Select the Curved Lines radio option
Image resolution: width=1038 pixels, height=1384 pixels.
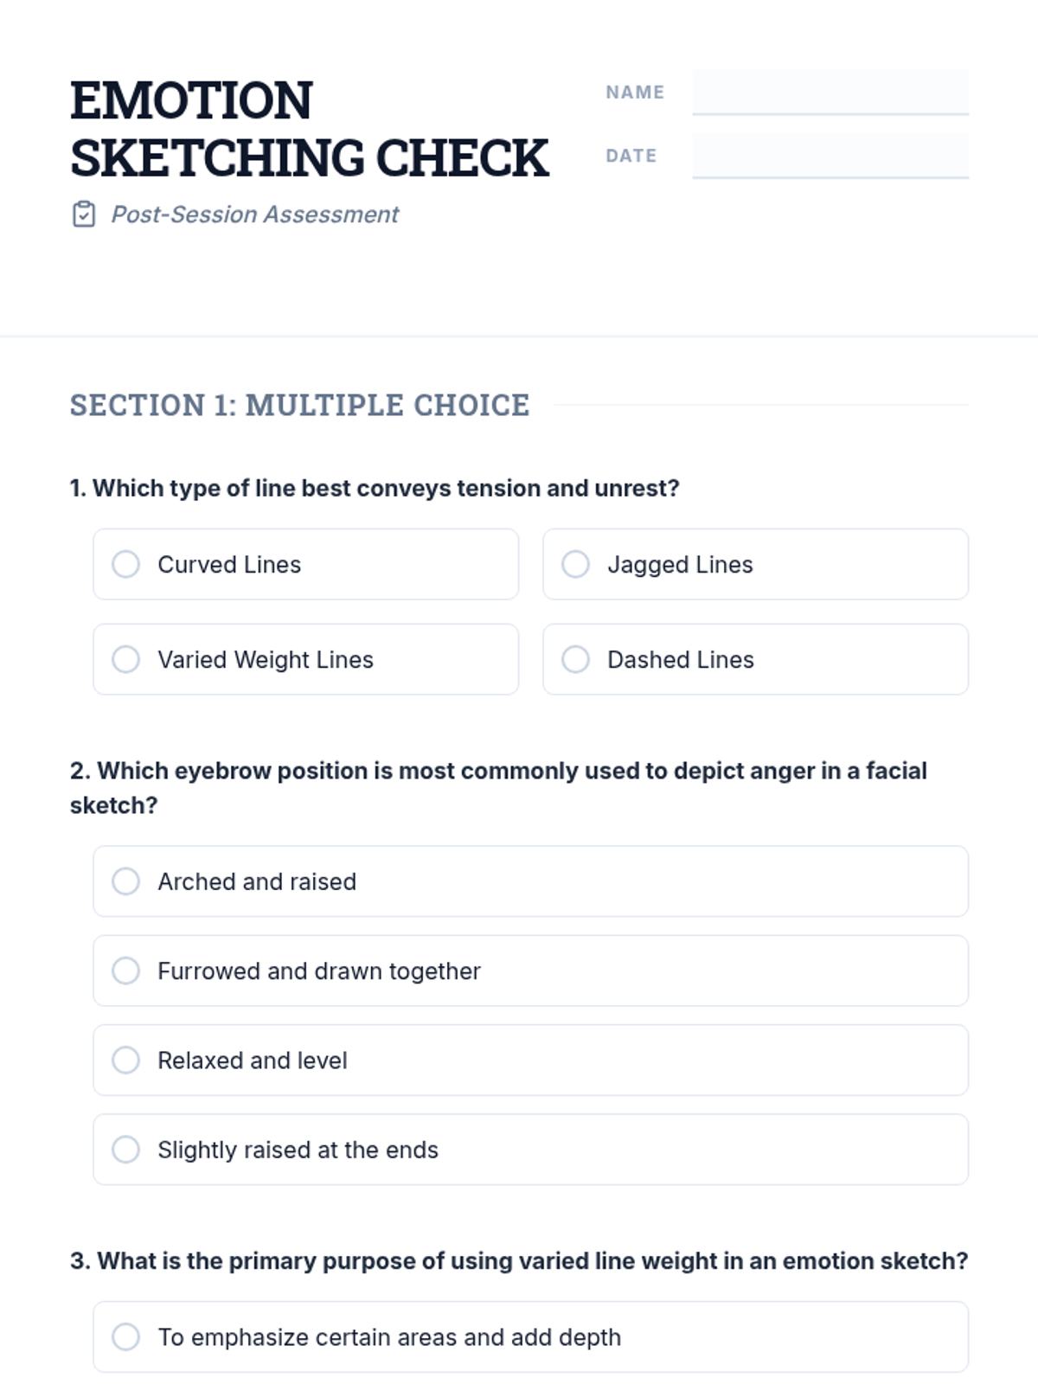[x=126, y=564]
